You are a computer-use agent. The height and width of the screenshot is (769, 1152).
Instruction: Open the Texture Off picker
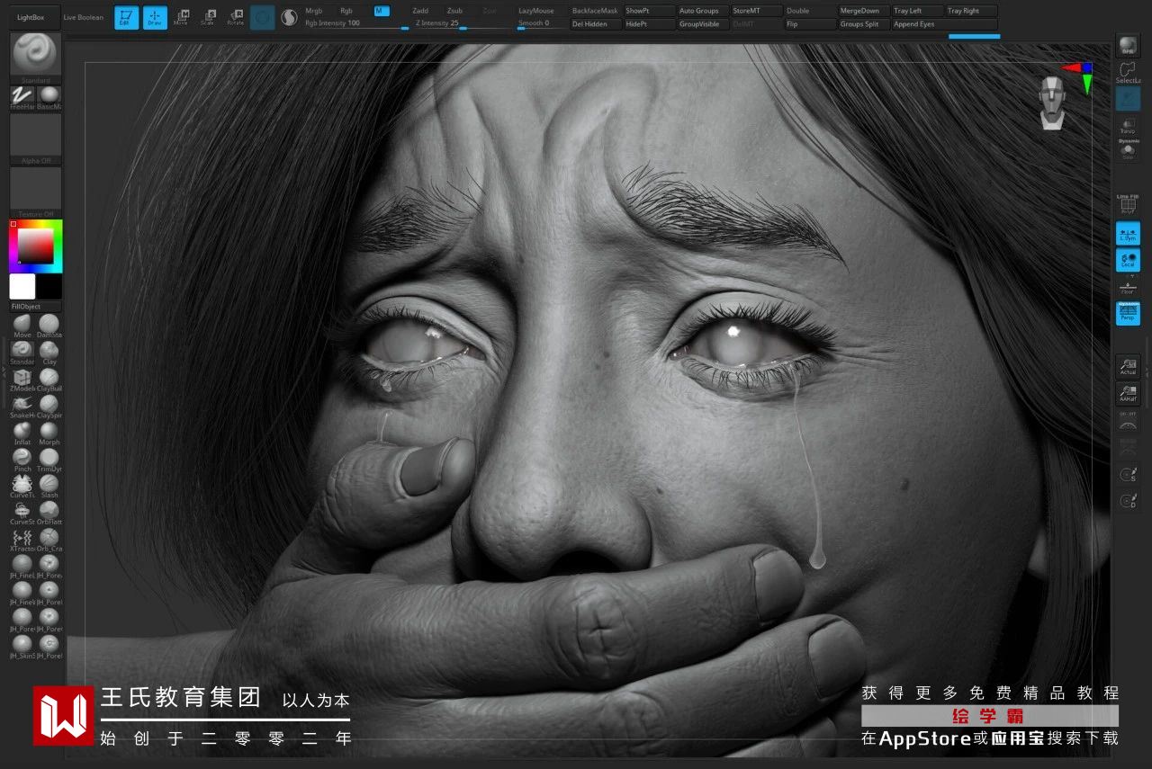pyautogui.click(x=36, y=192)
